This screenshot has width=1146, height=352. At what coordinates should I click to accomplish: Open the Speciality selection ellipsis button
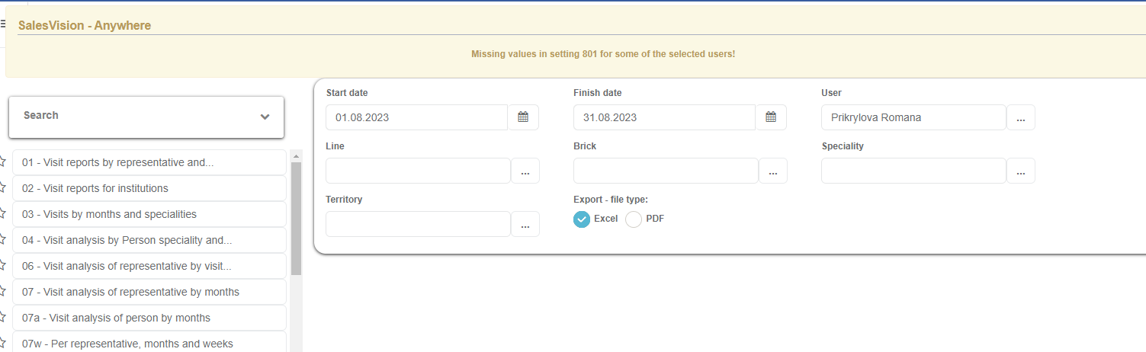point(1021,171)
